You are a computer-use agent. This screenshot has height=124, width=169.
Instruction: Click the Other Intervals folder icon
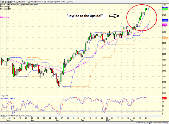(x=29, y=2)
